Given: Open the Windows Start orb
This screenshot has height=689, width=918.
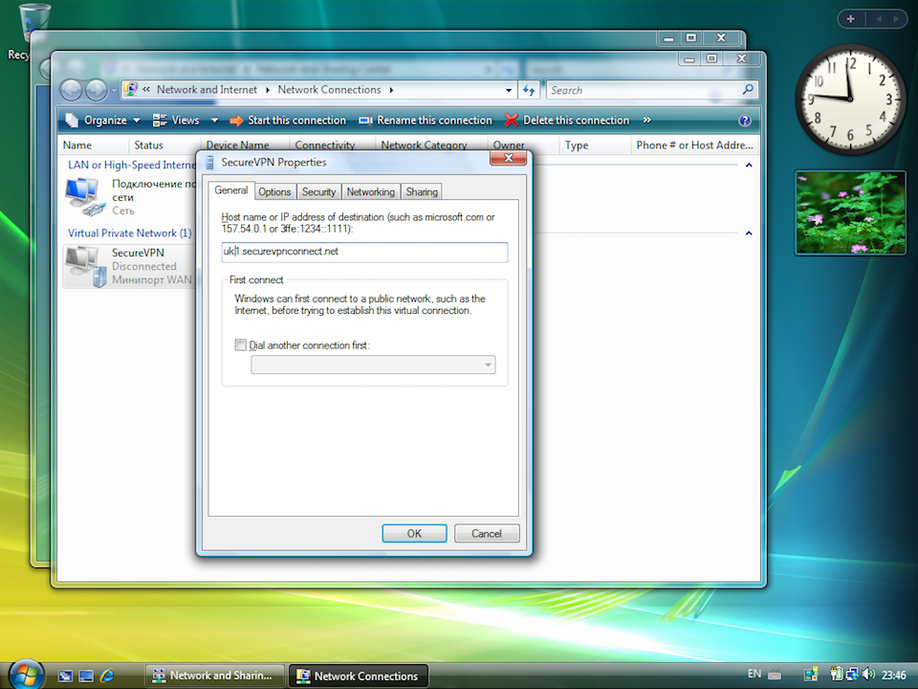Looking at the screenshot, I should (x=26, y=675).
